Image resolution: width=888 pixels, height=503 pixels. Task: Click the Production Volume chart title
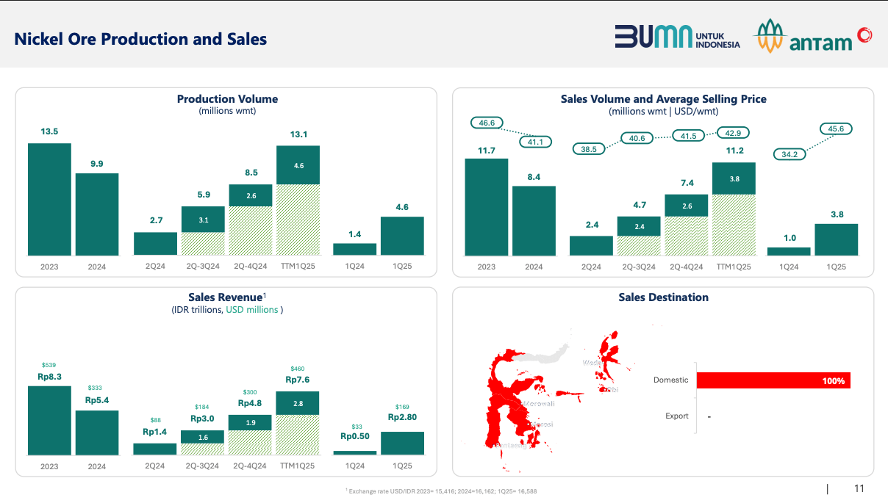pyautogui.click(x=227, y=98)
